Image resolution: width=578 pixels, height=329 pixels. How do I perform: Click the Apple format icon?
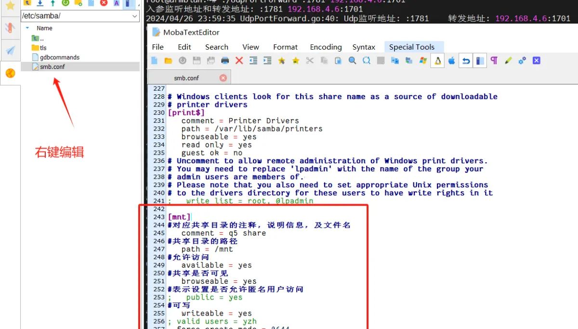451,61
